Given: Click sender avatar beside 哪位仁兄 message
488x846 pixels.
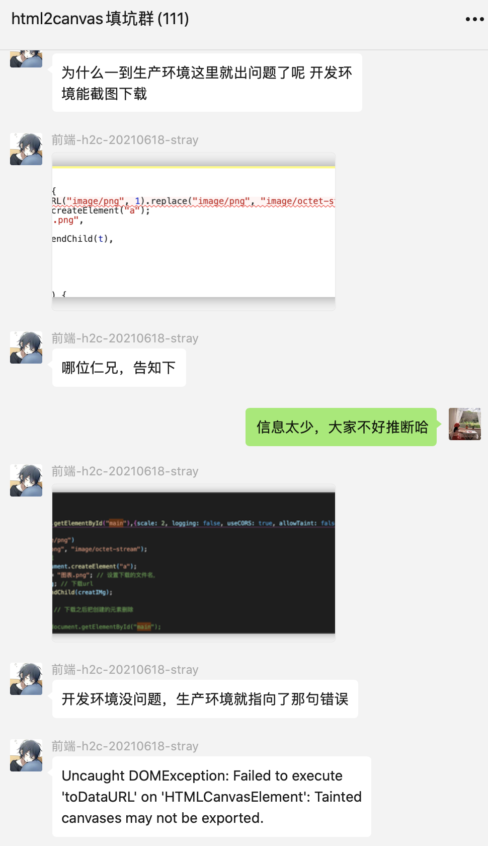Looking at the screenshot, I should click(26, 347).
